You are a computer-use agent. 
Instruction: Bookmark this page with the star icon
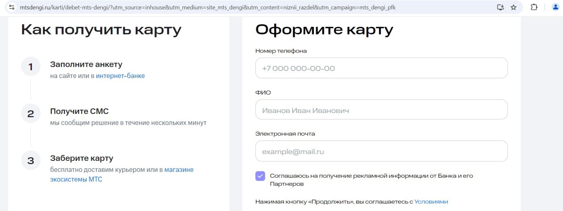(514, 7)
